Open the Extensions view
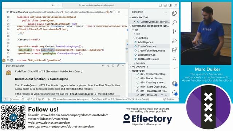233x131 pixels. click(174, 50)
